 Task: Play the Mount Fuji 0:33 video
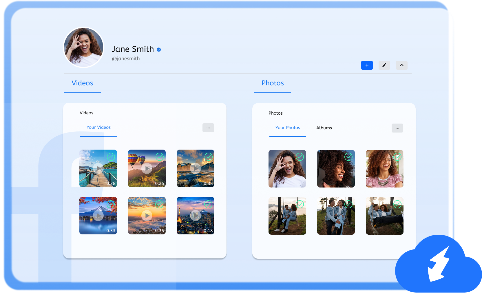click(98, 216)
